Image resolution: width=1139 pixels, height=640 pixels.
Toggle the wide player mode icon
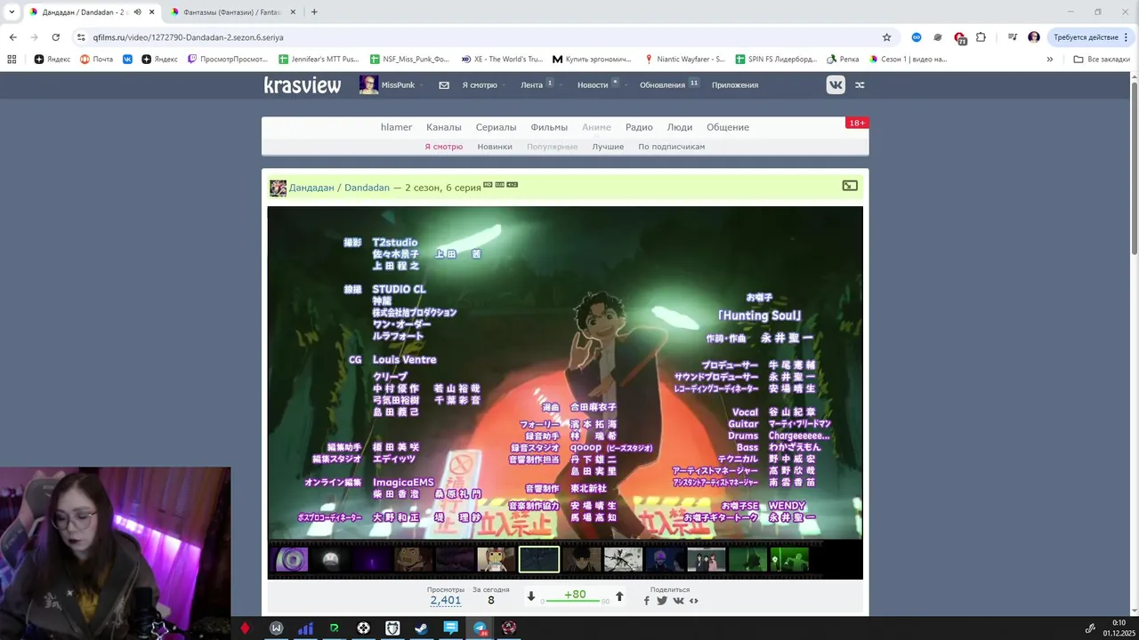850,186
